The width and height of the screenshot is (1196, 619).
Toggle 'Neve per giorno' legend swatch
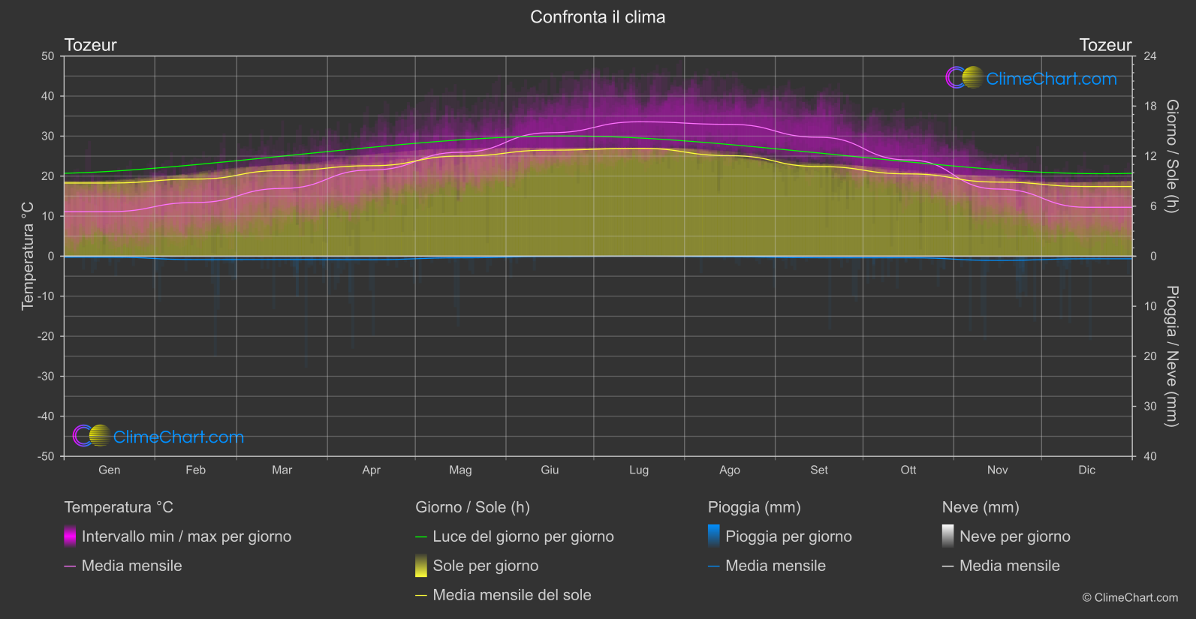pos(948,536)
